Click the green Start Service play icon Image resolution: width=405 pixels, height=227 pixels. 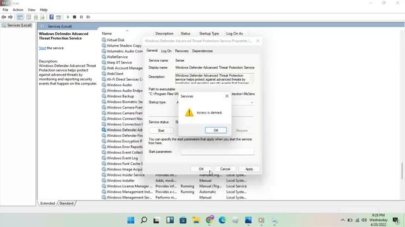point(68,17)
